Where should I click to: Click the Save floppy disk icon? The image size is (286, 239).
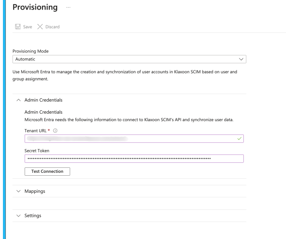(x=17, y=27)
